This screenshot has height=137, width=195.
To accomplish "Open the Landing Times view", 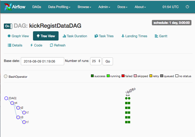I will [134, 36].
